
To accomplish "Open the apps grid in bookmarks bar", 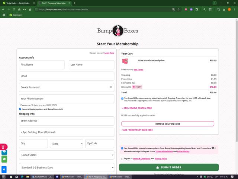I will [x=4, y=15].
